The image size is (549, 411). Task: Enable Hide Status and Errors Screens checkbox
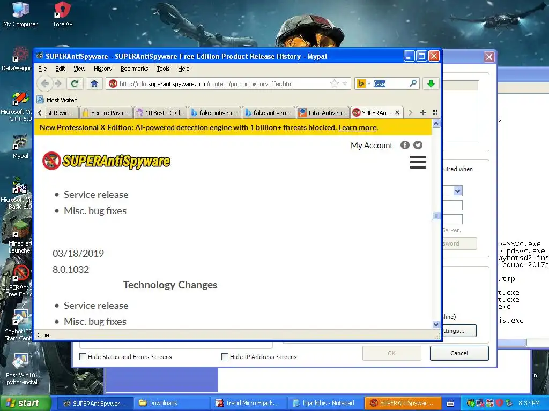point(83,356)
